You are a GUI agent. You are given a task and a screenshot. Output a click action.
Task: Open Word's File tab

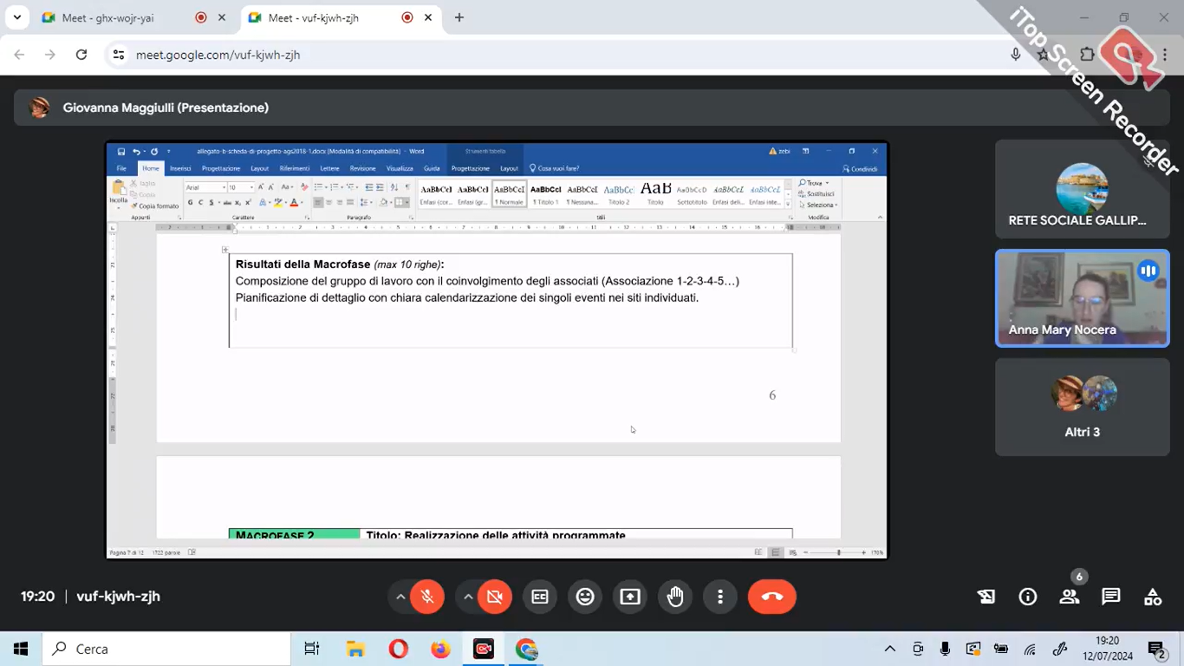coord(121,168)
